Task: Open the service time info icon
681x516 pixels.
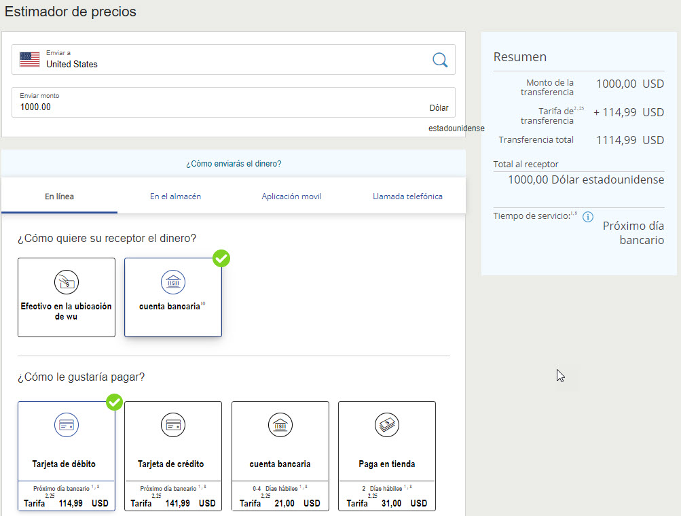Action: pyautogui.click(x=587, y=217)
